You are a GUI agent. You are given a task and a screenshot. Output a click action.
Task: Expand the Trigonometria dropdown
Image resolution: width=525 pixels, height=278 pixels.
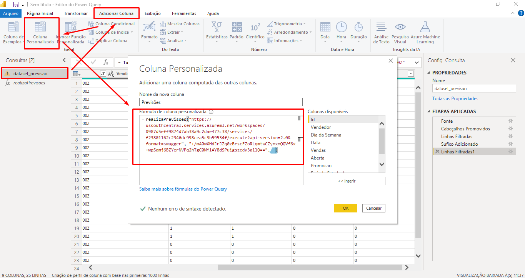[x=286, y=24]
